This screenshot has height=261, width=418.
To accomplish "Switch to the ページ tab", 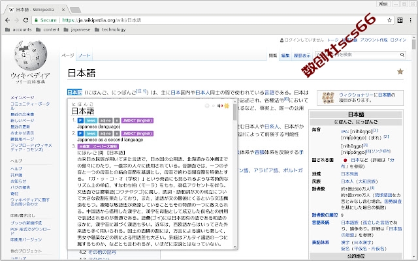I will (x=68, y=55).
